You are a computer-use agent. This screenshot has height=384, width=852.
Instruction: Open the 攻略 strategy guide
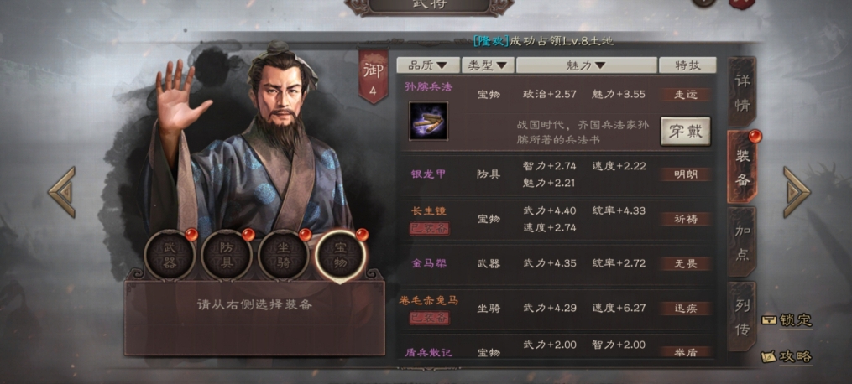point(787,356)
